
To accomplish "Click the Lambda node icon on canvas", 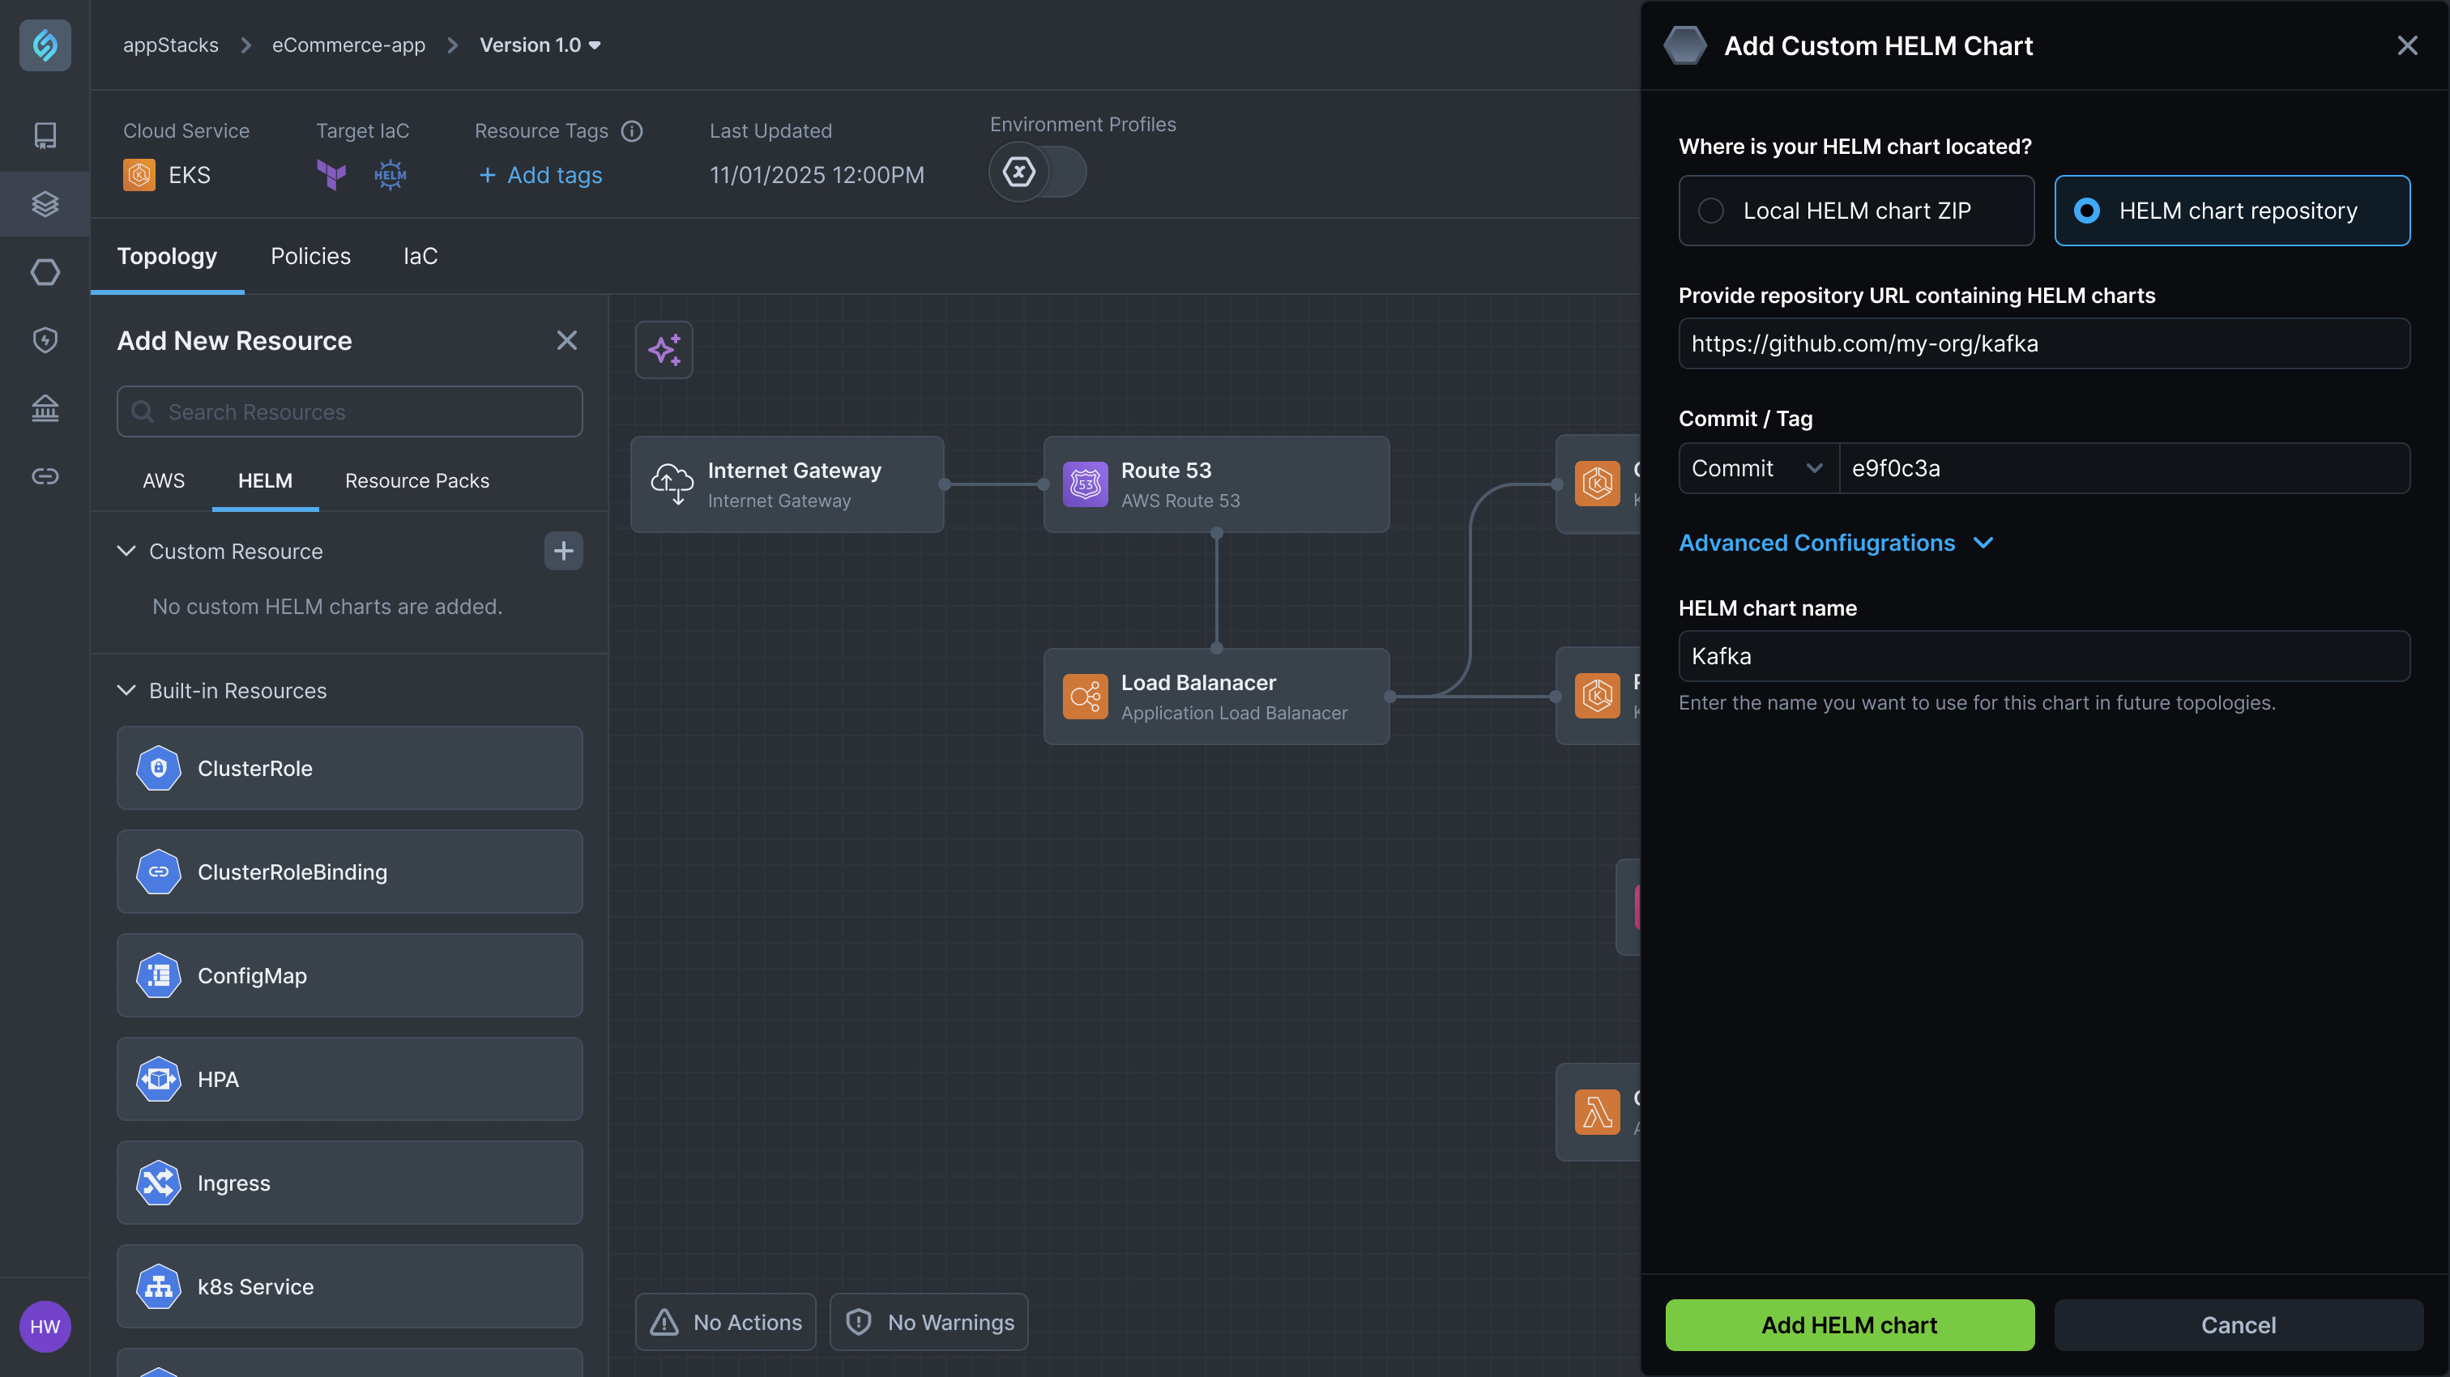I will pyautogui.click(x=1597, y=1111).
